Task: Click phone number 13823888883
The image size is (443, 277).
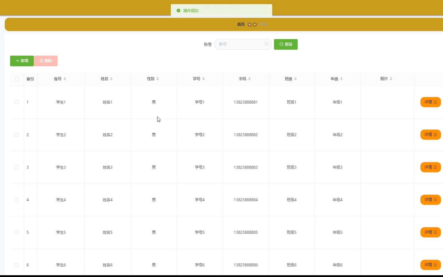Action: (x=246, y=167)
